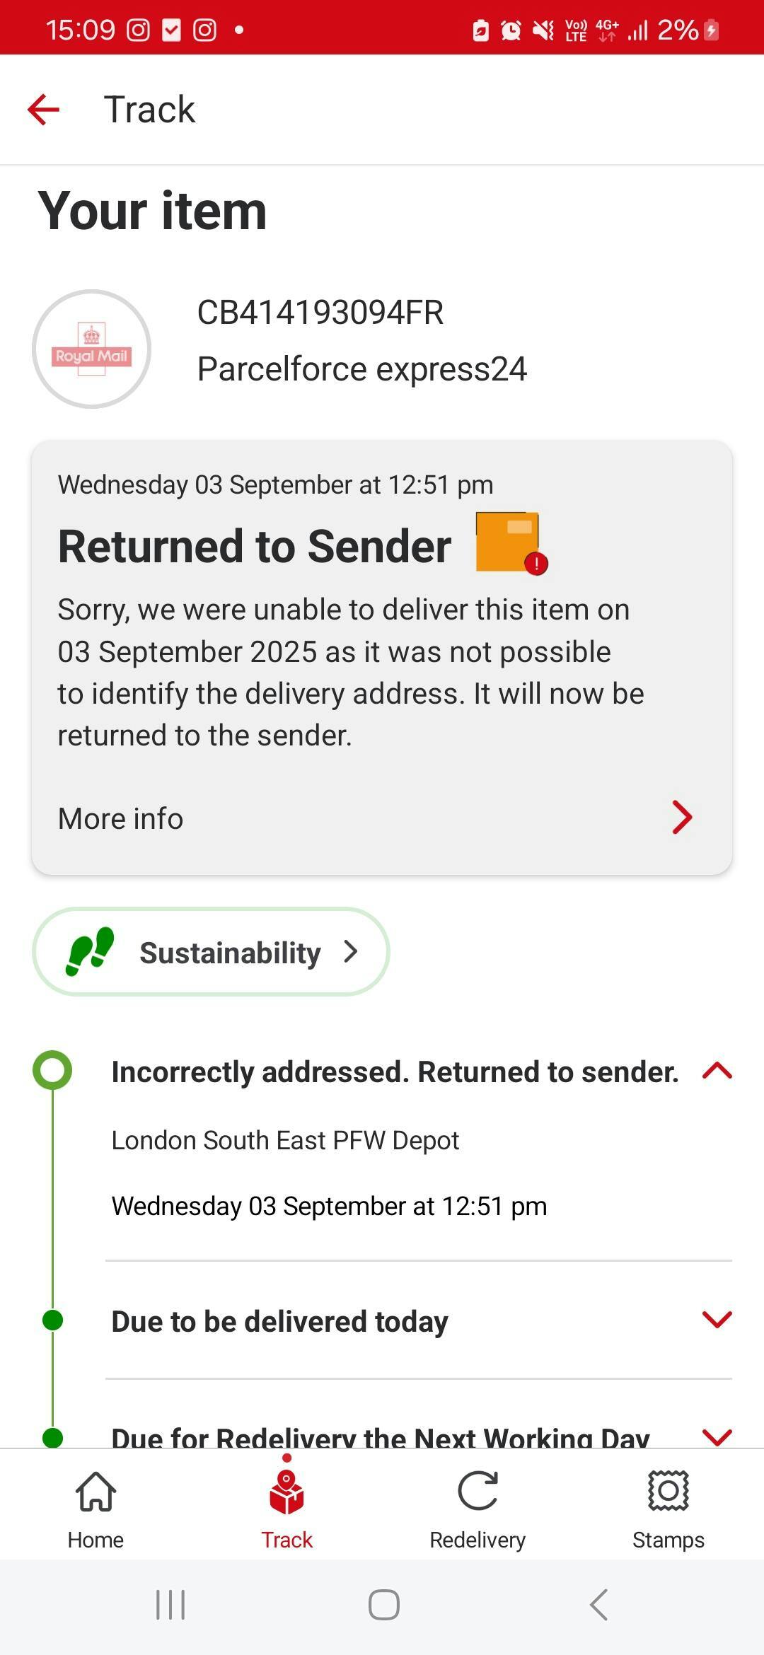Image resolution: width=764 pixels, height=1655 pixels.
Task: Tap Returned to Sender heading
Action: pyautogui.click(x=255, y=546)
